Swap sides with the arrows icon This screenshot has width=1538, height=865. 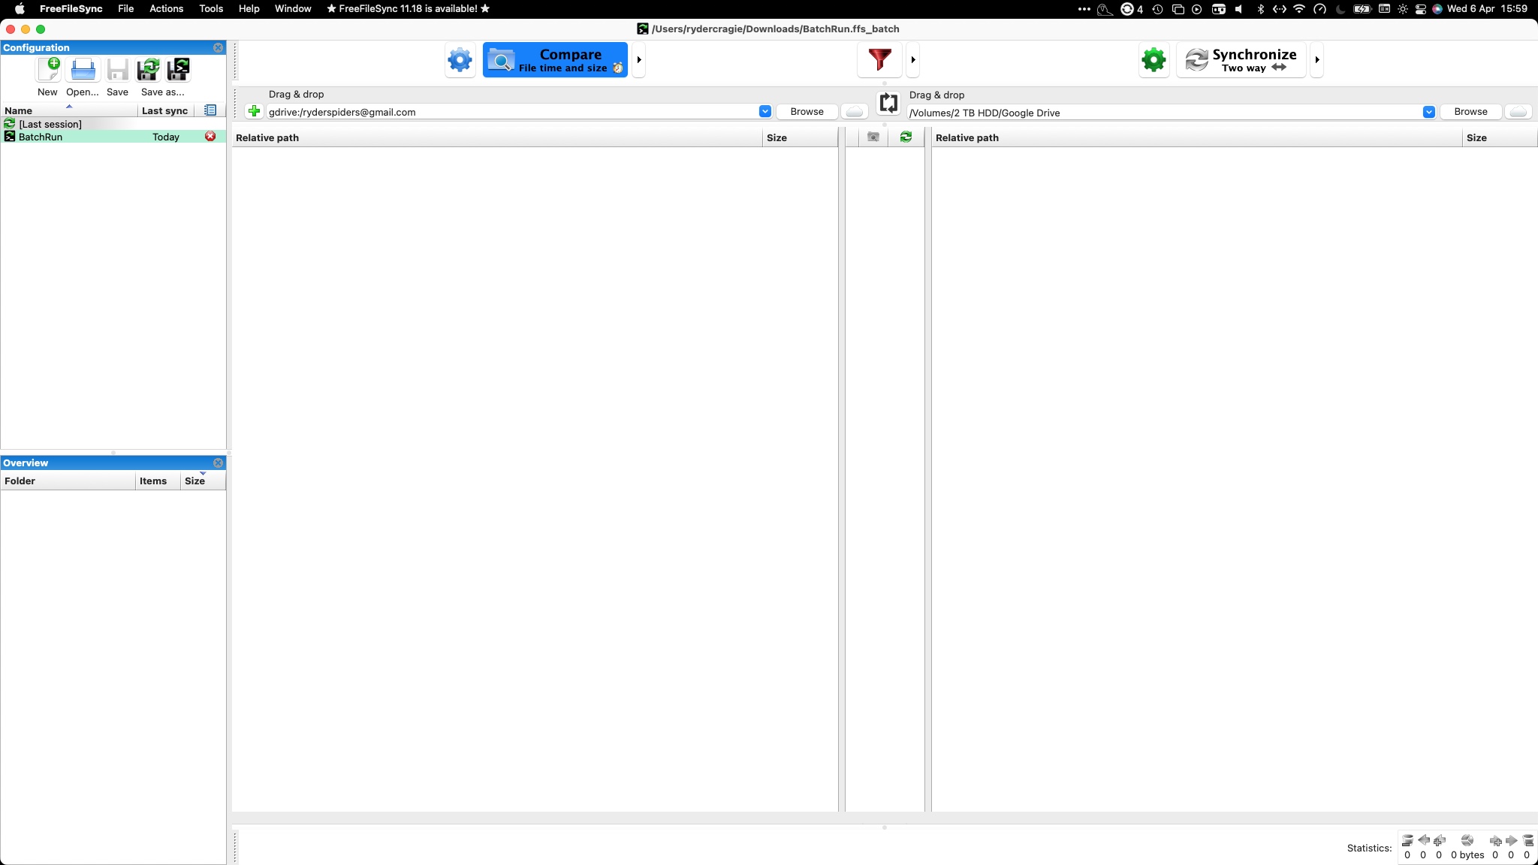(888, 103)
